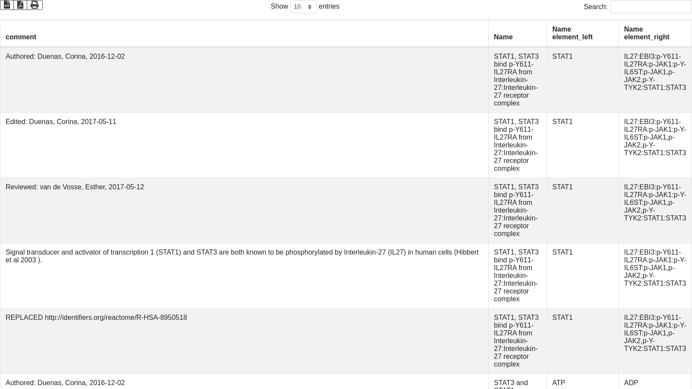
Task: Click the print table icon
Action: pyautogui.click(x=35, y=5)
